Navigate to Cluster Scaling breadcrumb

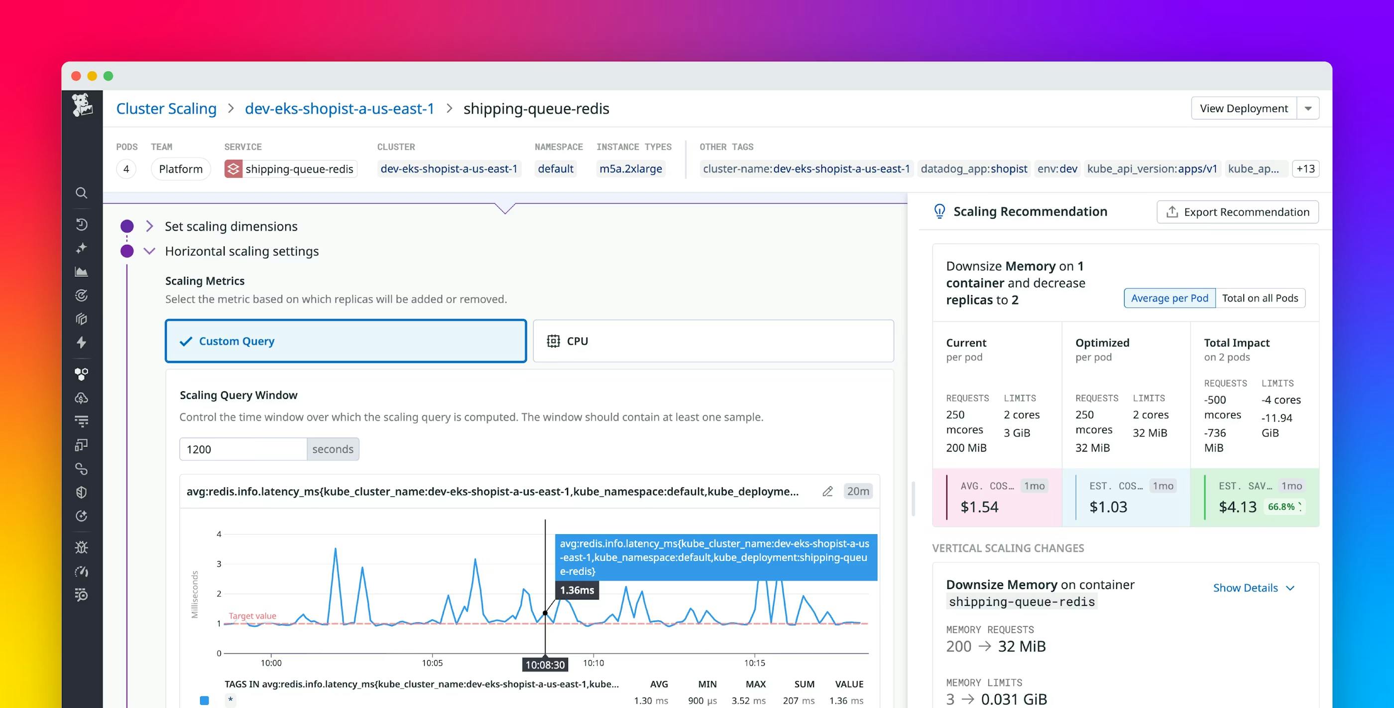click(166, 108)
